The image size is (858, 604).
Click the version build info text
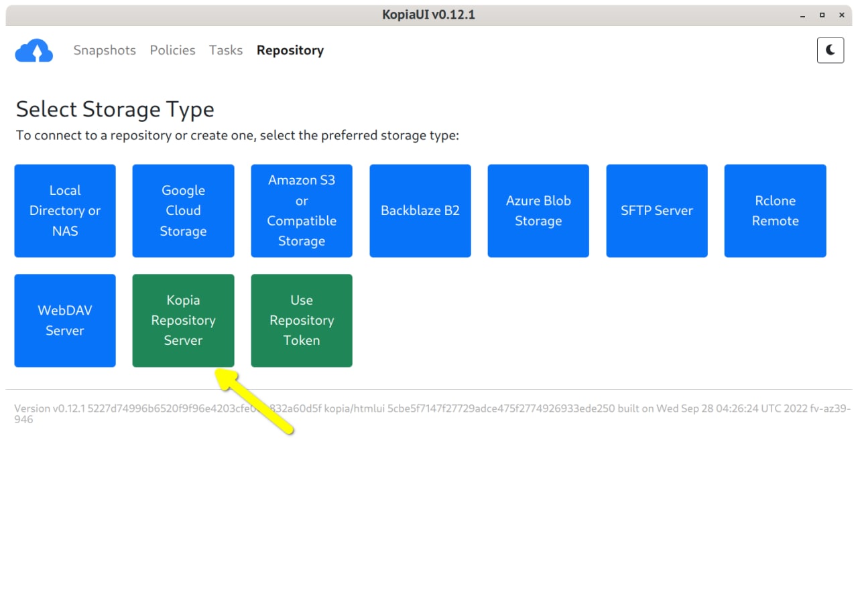point(432,414)
